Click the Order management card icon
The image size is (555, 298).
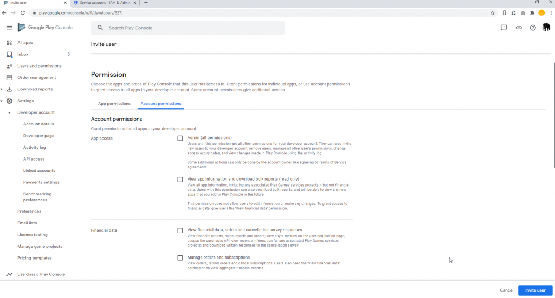pos(9,78)
